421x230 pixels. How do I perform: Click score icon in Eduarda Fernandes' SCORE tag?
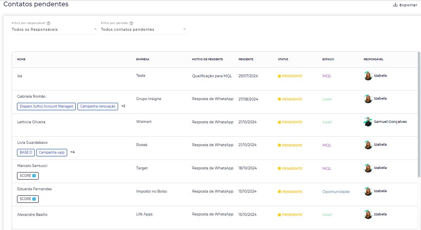34,199
